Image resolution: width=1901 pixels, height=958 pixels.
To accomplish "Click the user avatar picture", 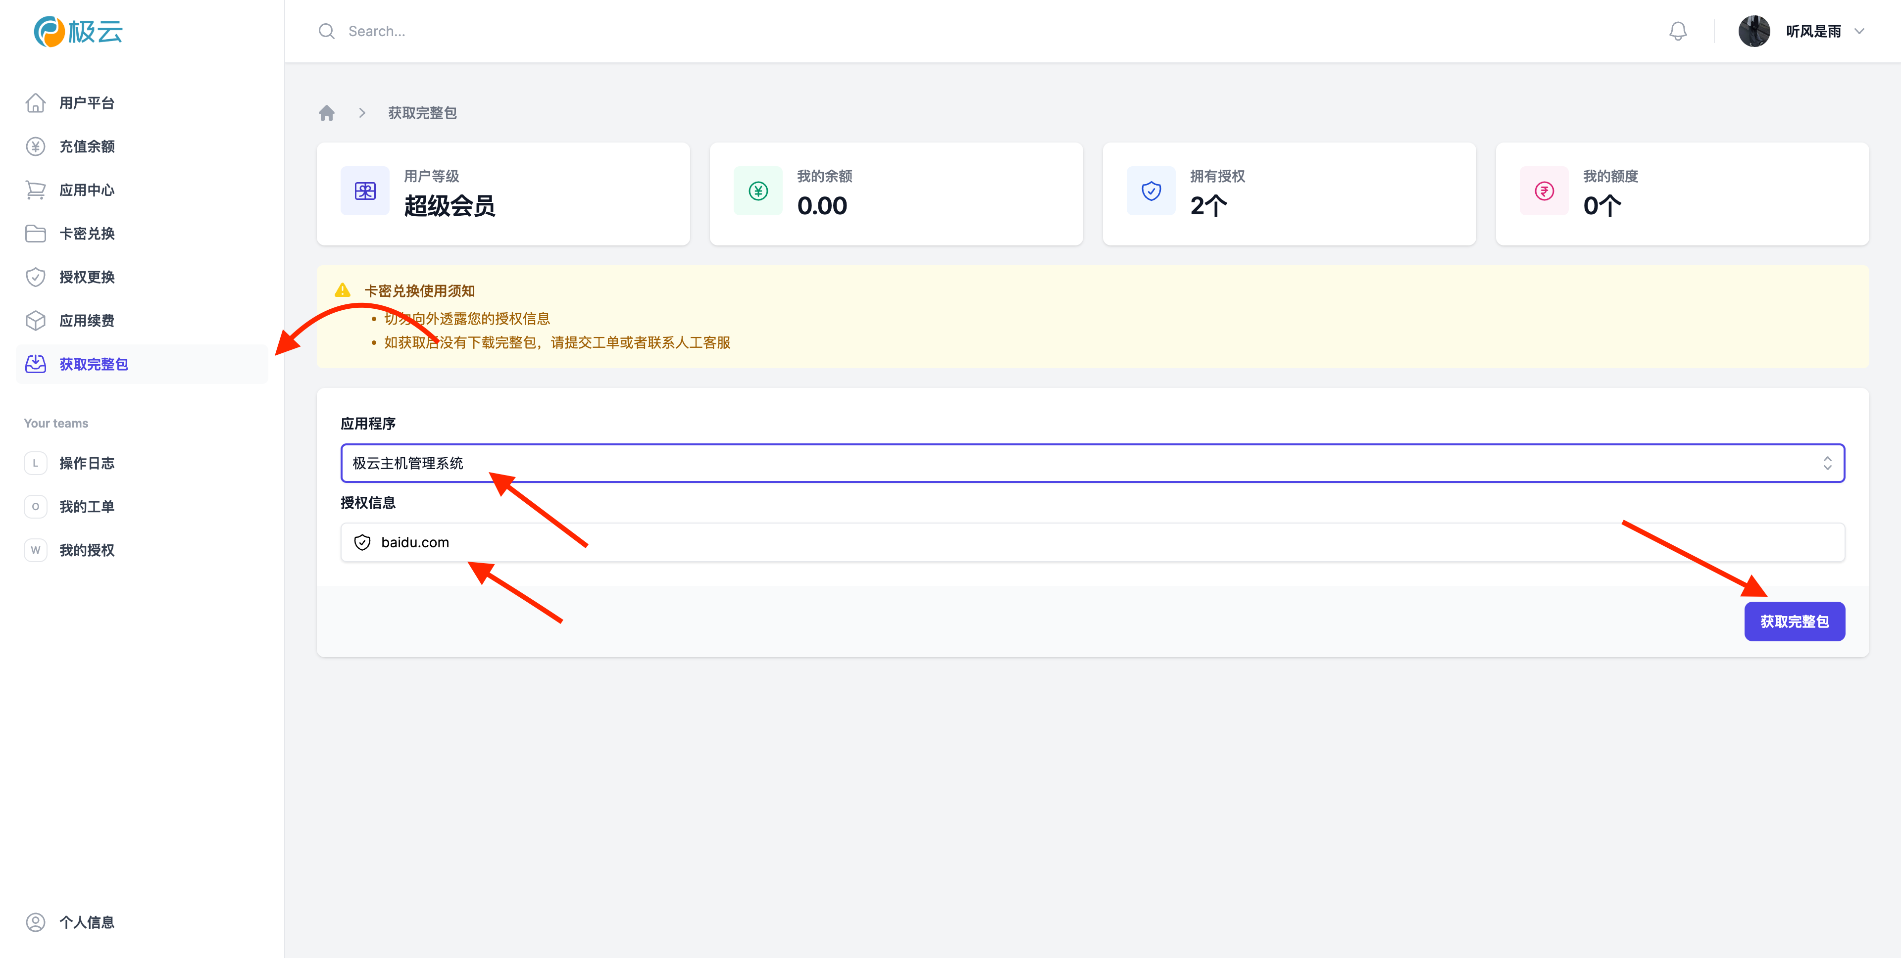I will pyautogui.click(x=1753, y=31).
